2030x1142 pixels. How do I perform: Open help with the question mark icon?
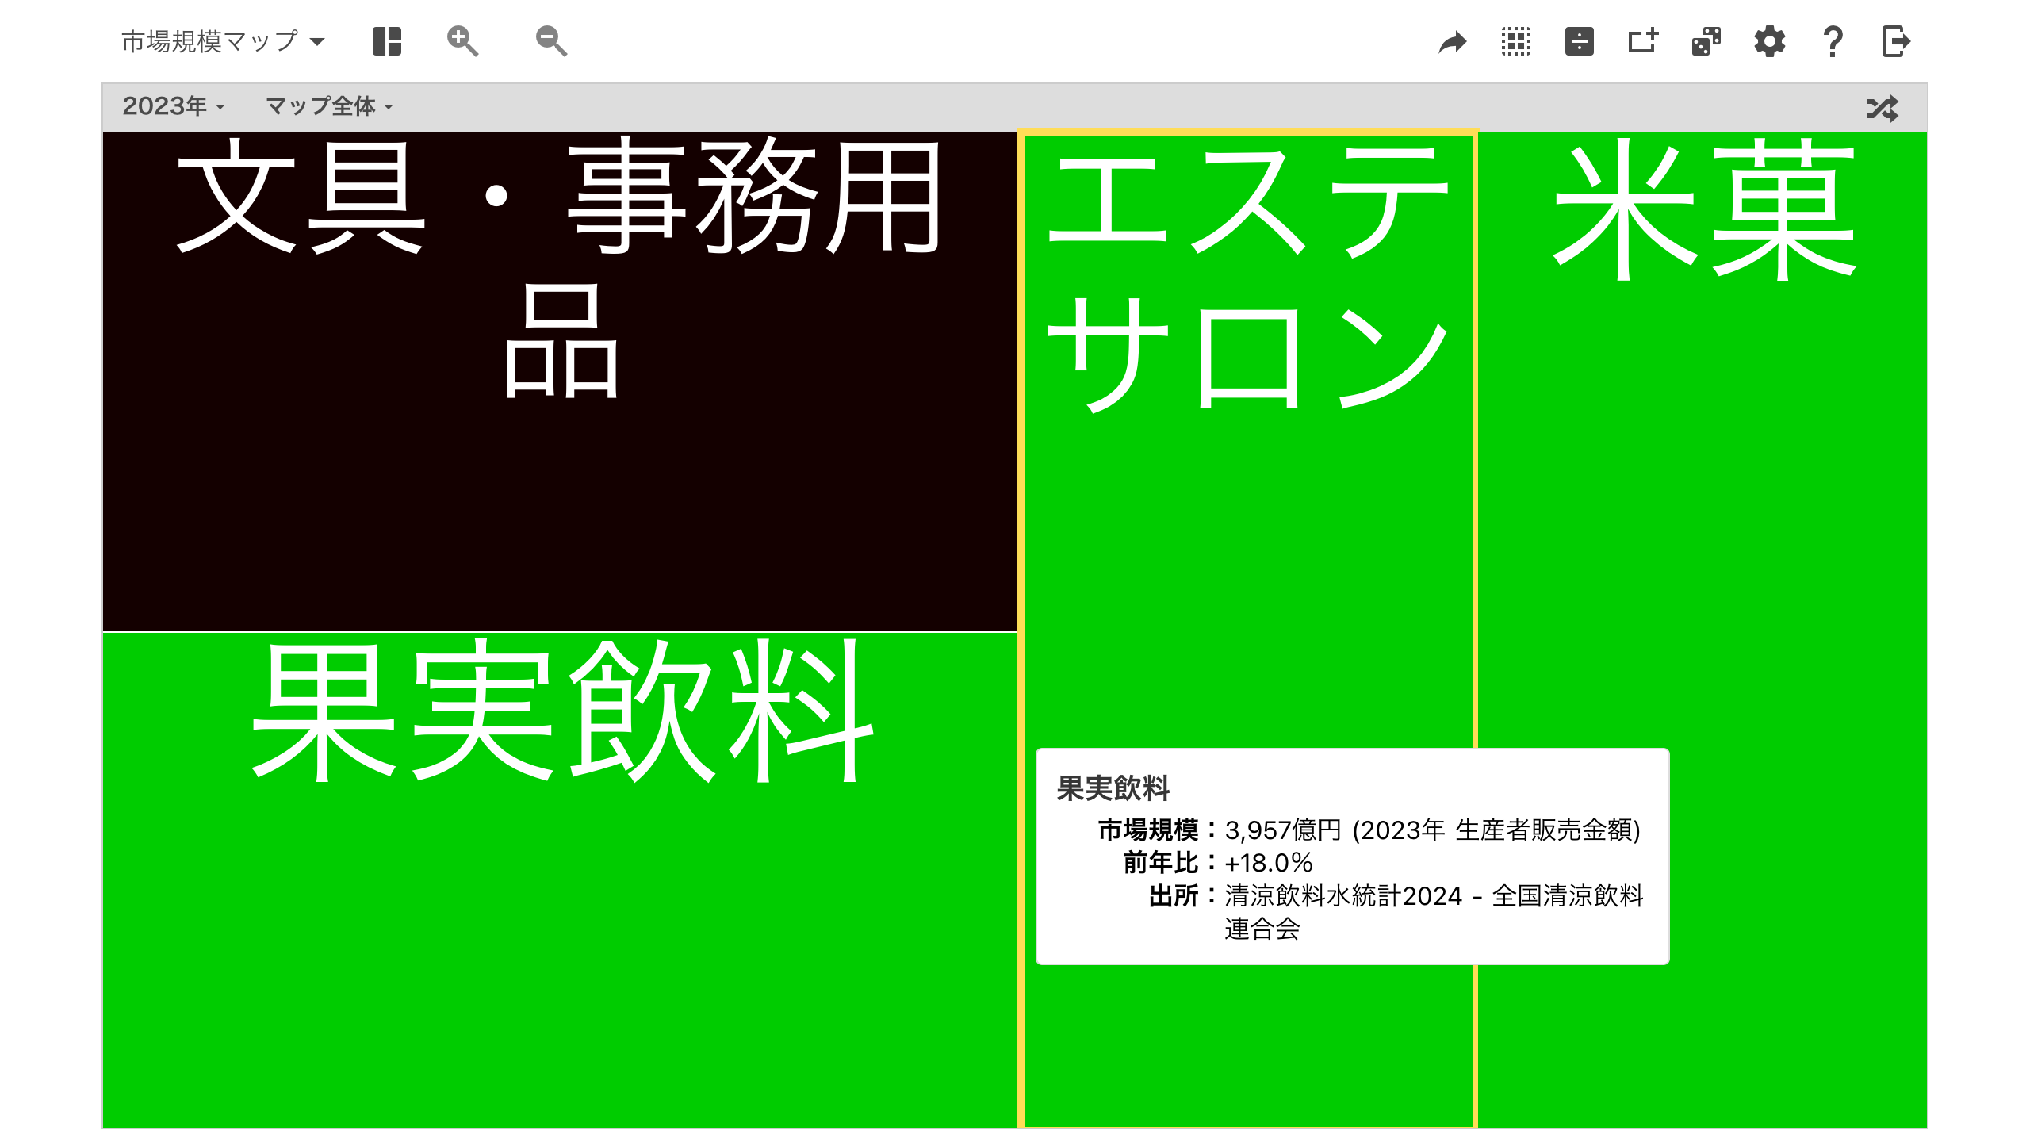coord(1833,41)
